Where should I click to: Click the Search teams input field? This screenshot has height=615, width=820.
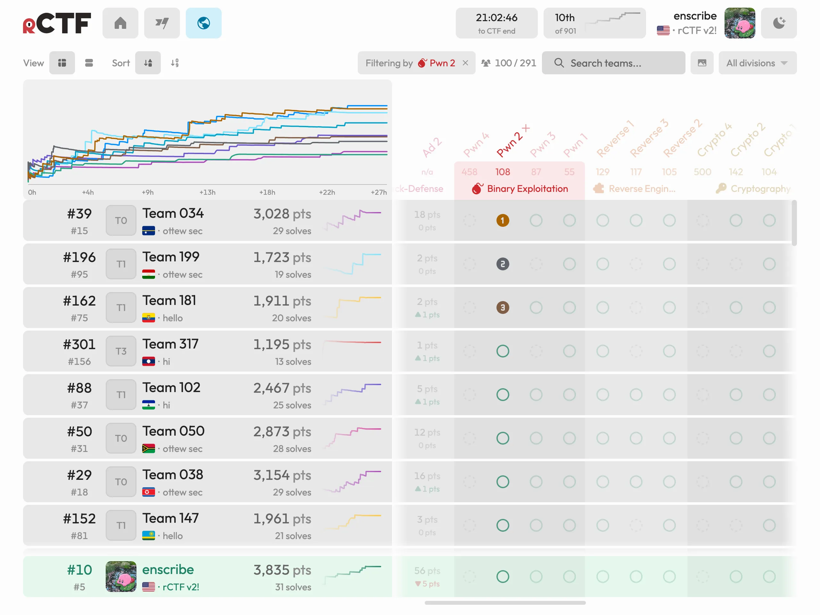tap(613, 63)
